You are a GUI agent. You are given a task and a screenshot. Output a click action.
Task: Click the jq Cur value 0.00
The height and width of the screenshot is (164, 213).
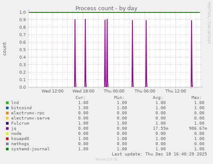tap(83, 128)
